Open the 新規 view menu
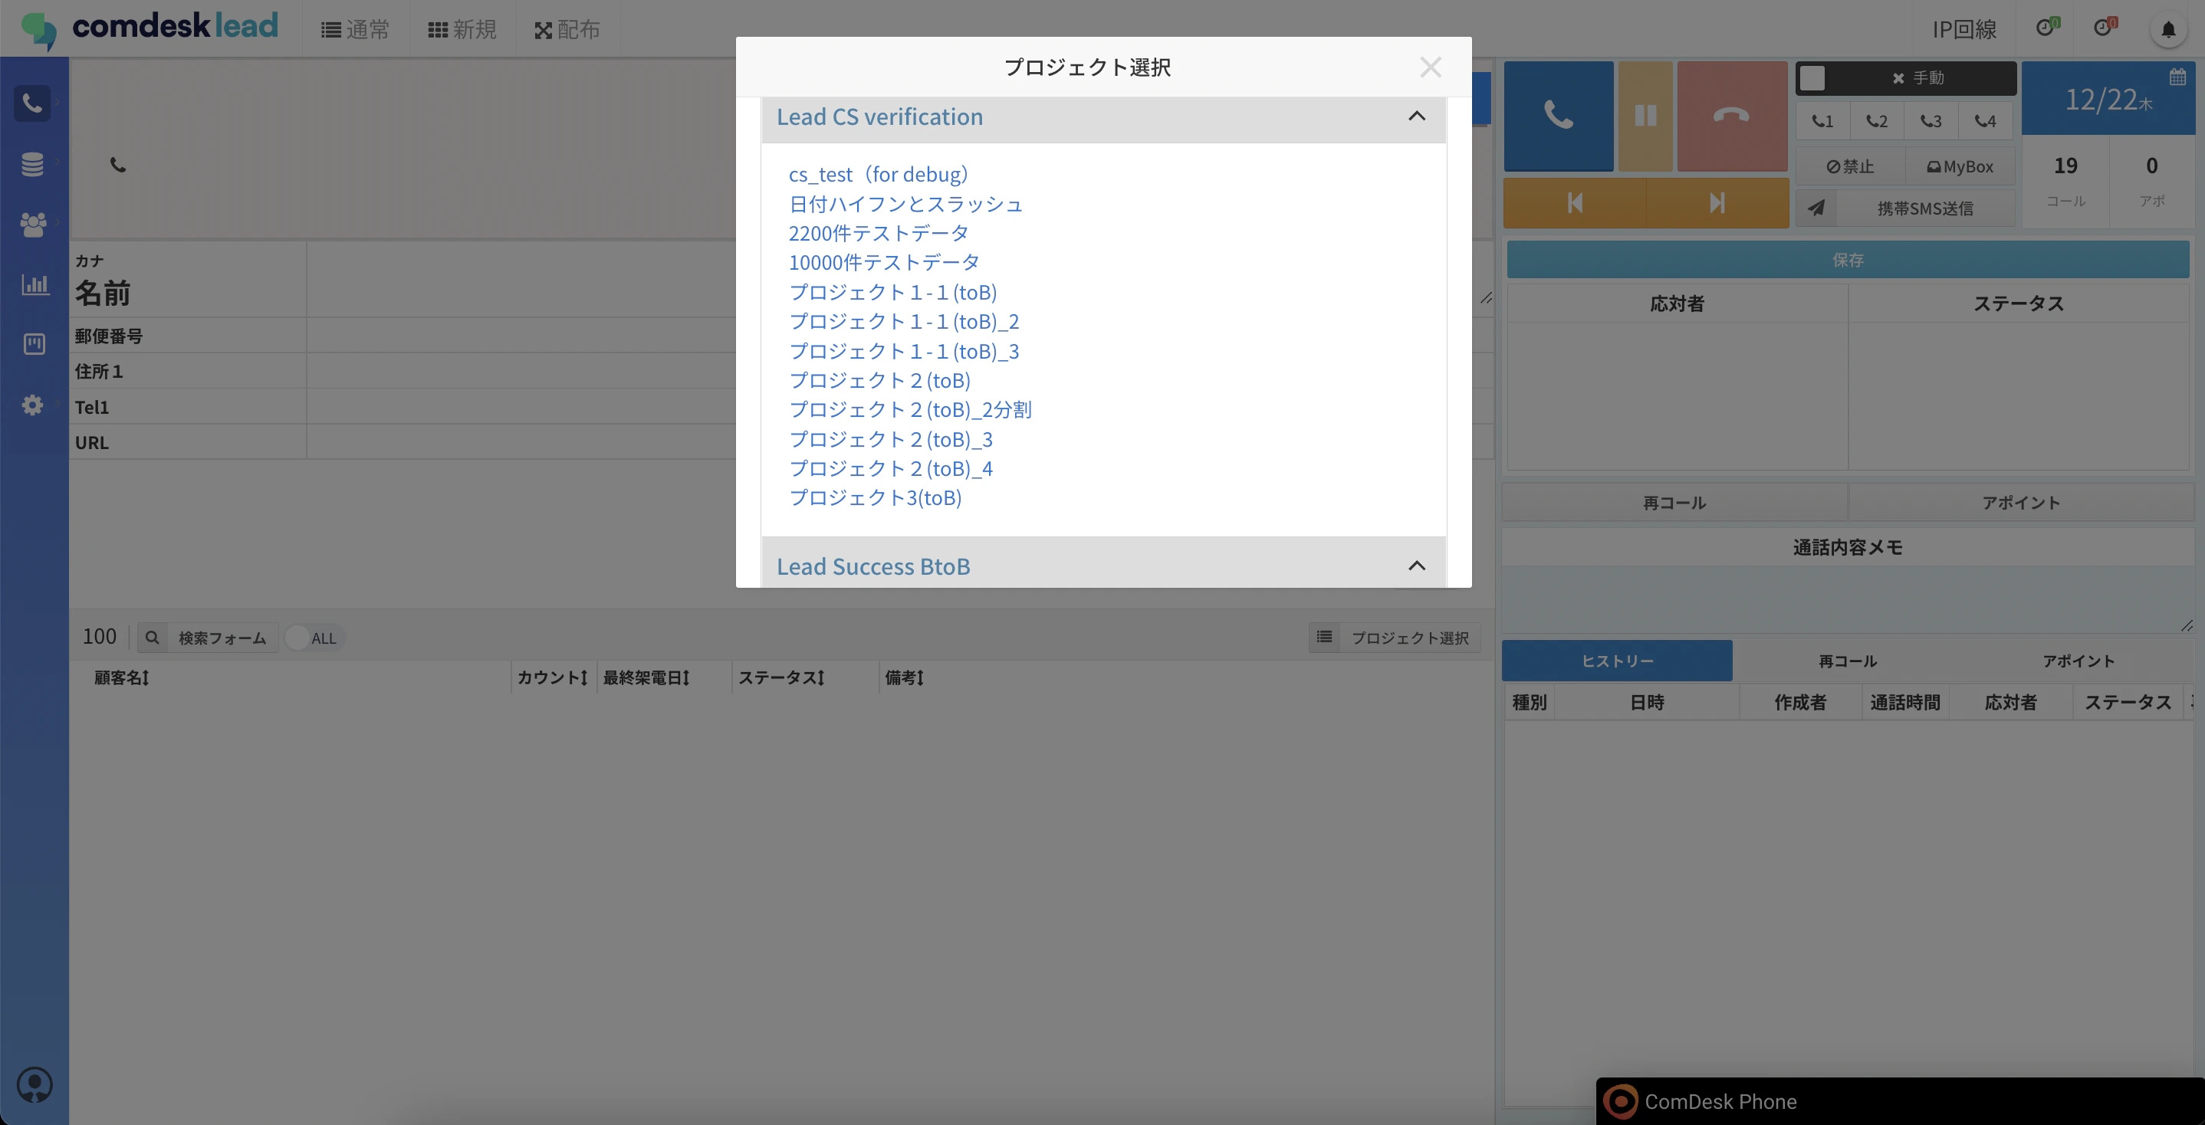The height and width of the screenshot is (1125, 2205). 462,30
